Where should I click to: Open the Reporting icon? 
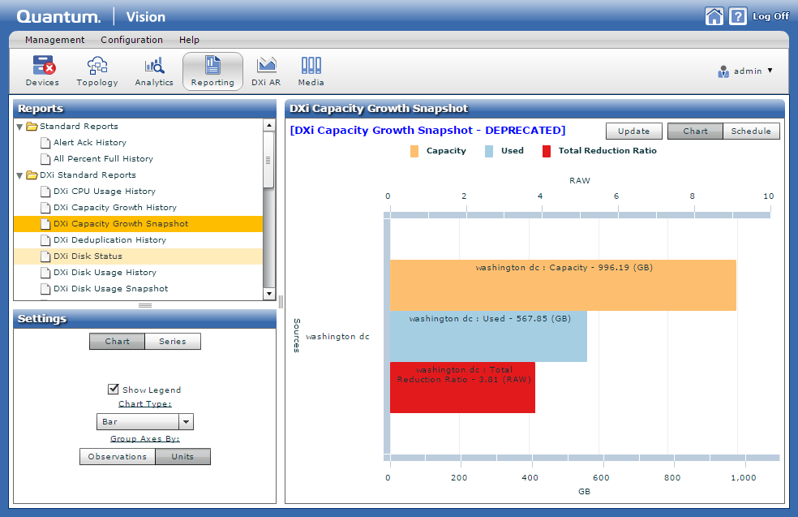pos(212,65)
